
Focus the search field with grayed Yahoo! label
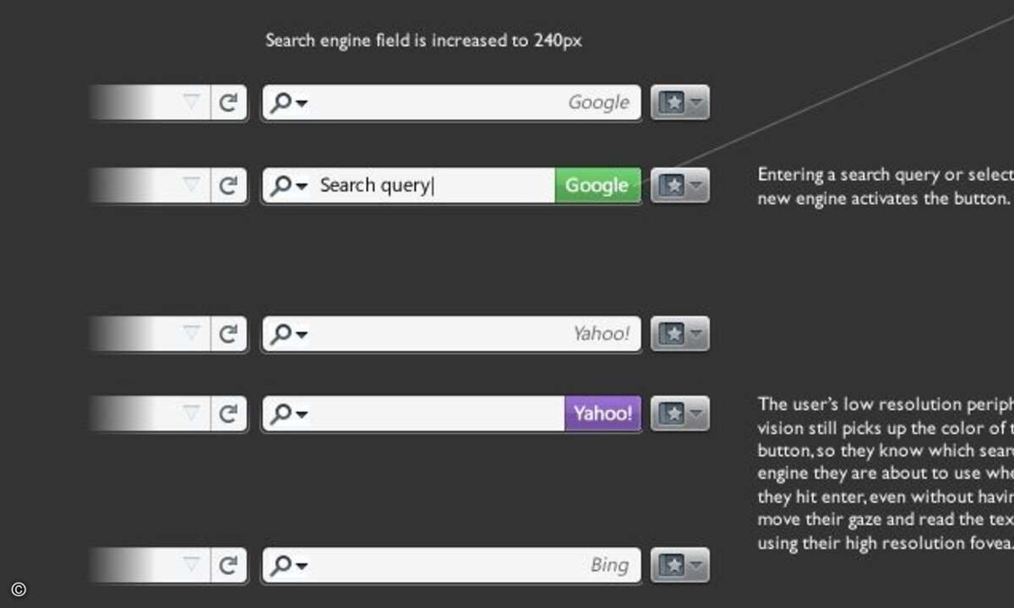coord(451,334)
